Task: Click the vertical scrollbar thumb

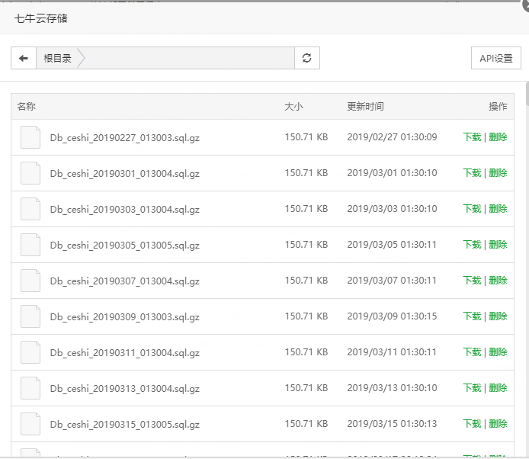Action: pyautogui.click(x=527, y=94)
